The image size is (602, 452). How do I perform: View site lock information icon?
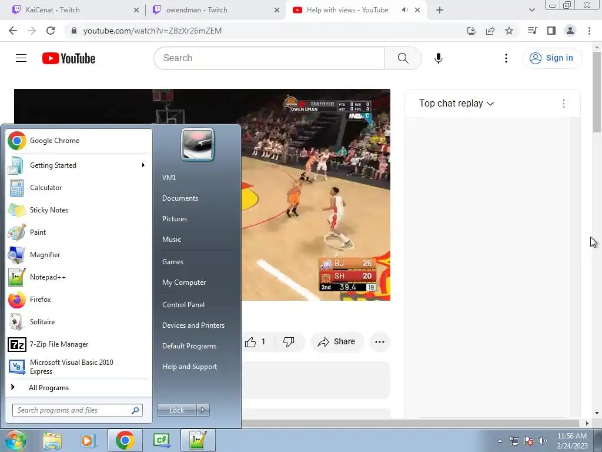click(x=74, y=31)
